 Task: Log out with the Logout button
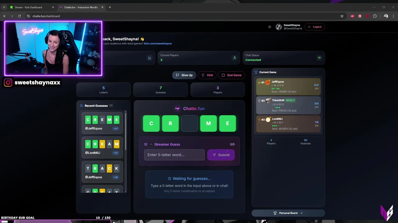[x=315, y=27]
